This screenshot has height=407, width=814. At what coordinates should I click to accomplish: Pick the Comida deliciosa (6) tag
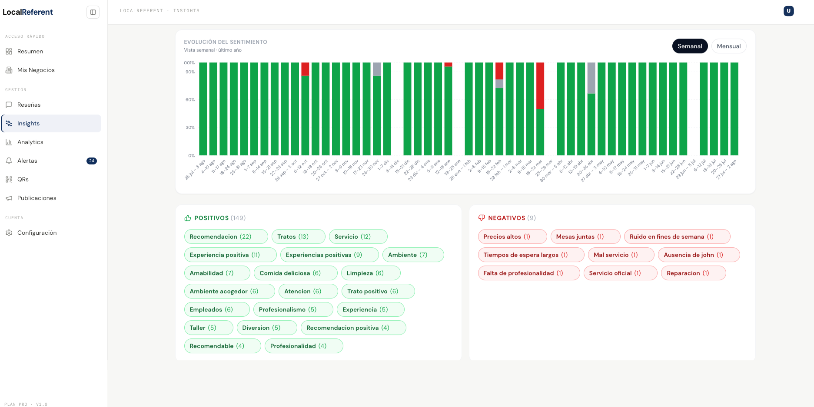(x=296, y=273)
